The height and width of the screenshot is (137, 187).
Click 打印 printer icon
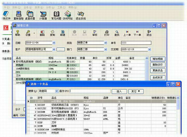click(x=107, y=33)
